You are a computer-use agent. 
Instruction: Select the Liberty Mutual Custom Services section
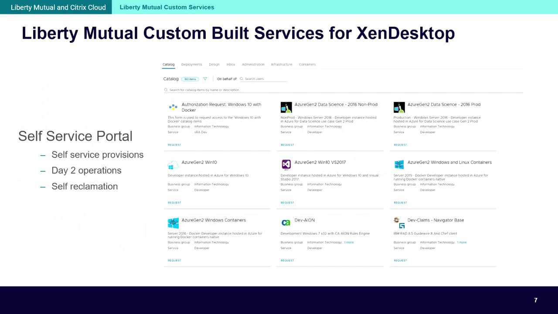(167, 7)
